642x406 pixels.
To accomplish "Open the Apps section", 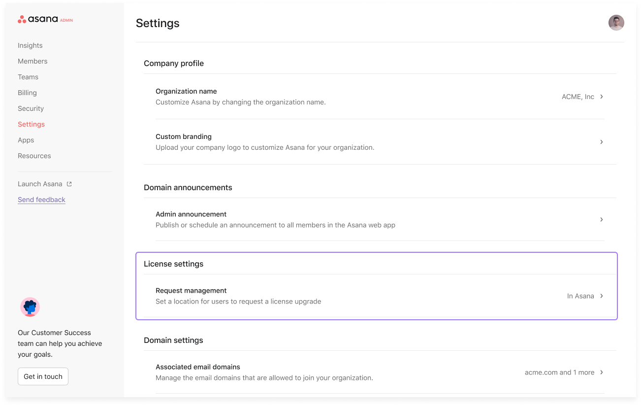I will (x=26, y=140).
